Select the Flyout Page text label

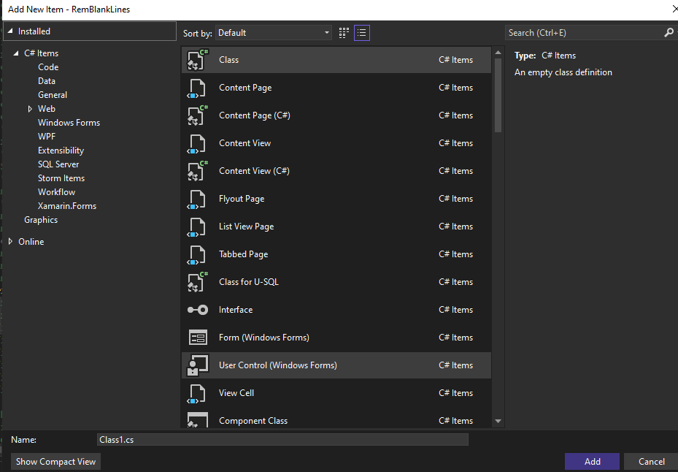click(242, 199)
